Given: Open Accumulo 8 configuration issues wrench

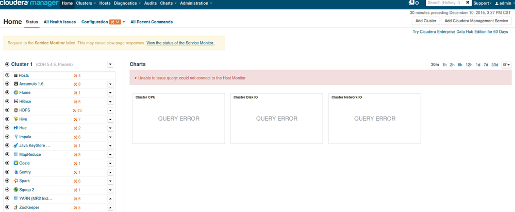Looking at the screenshot, I should pos(75,84).
